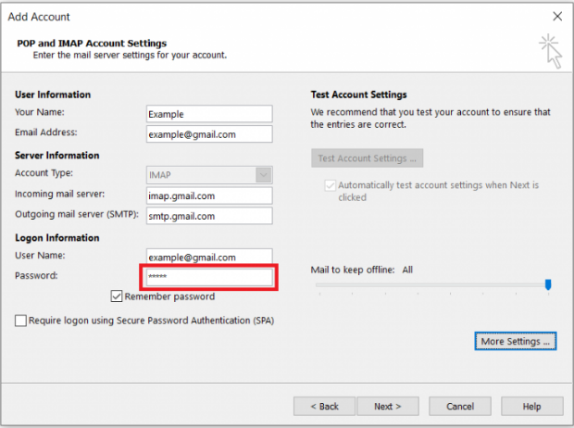
Task: Go to Next step
Action: pos(388,406)
